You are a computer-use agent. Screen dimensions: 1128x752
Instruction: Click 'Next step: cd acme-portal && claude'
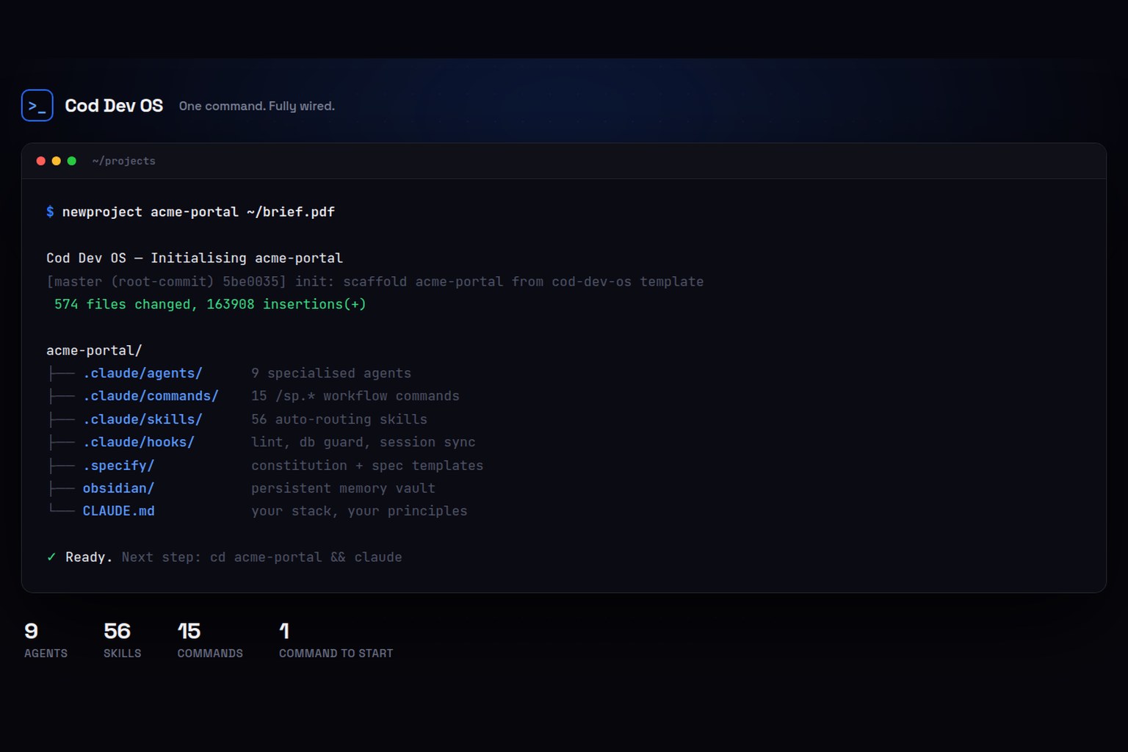pyautogui.click(x=262, y=557)
